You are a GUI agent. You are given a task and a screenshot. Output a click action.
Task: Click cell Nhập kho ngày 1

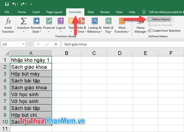[x=31, y=60]
